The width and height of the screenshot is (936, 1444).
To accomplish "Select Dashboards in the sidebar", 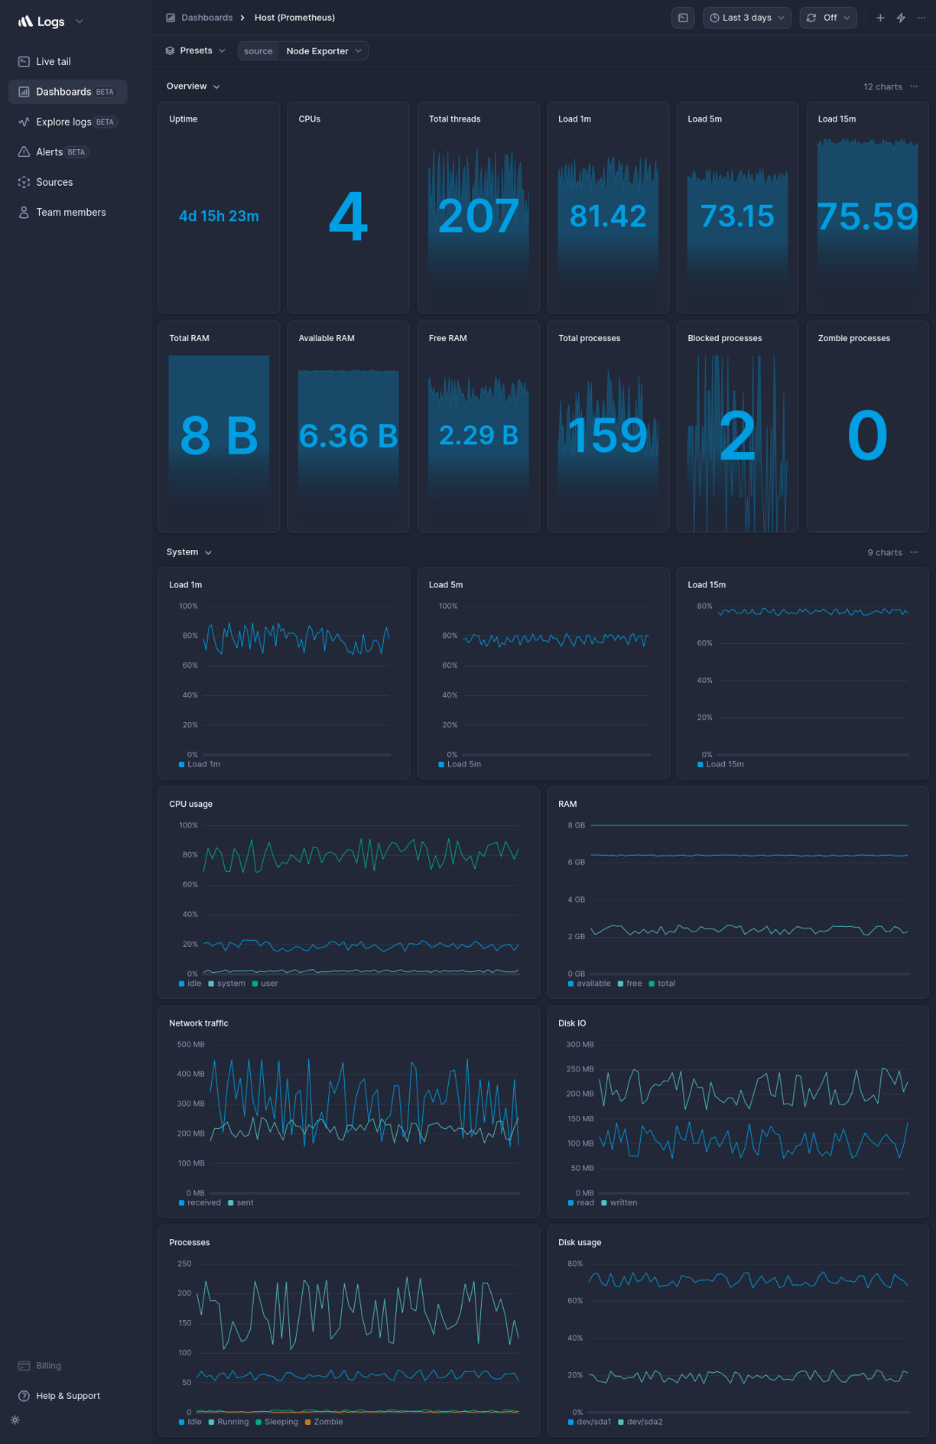I will 67,92.
